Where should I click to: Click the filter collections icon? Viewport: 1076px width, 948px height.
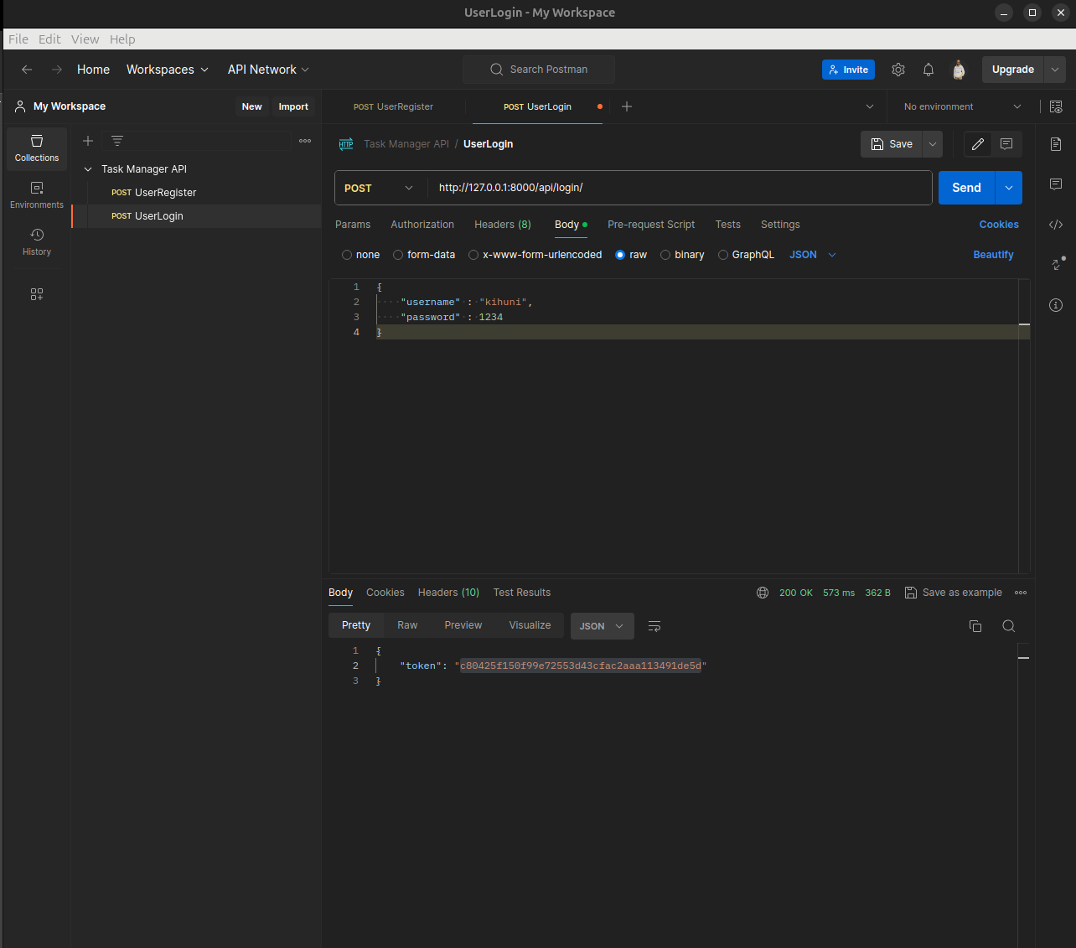117,141
